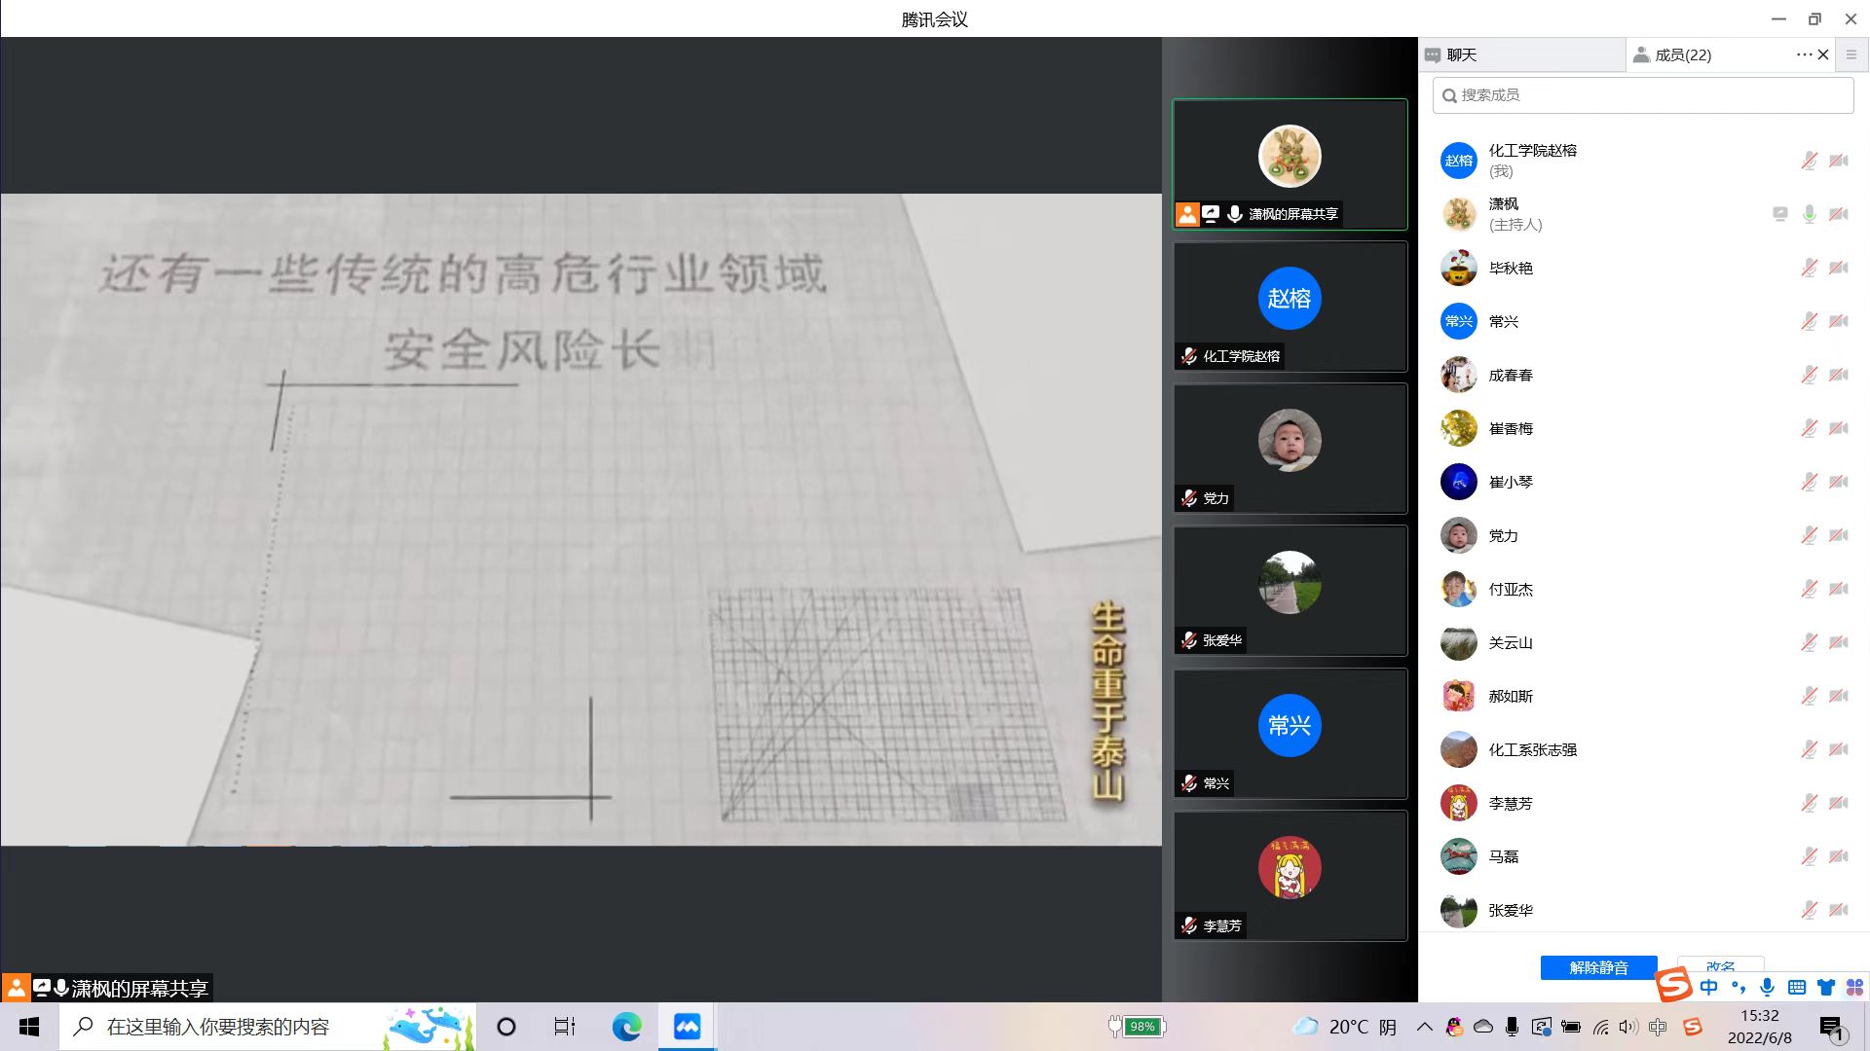1870x1051 pixels.
Task: Click the camera-off icon for 付亚杰
Action: coord(1839,589)
